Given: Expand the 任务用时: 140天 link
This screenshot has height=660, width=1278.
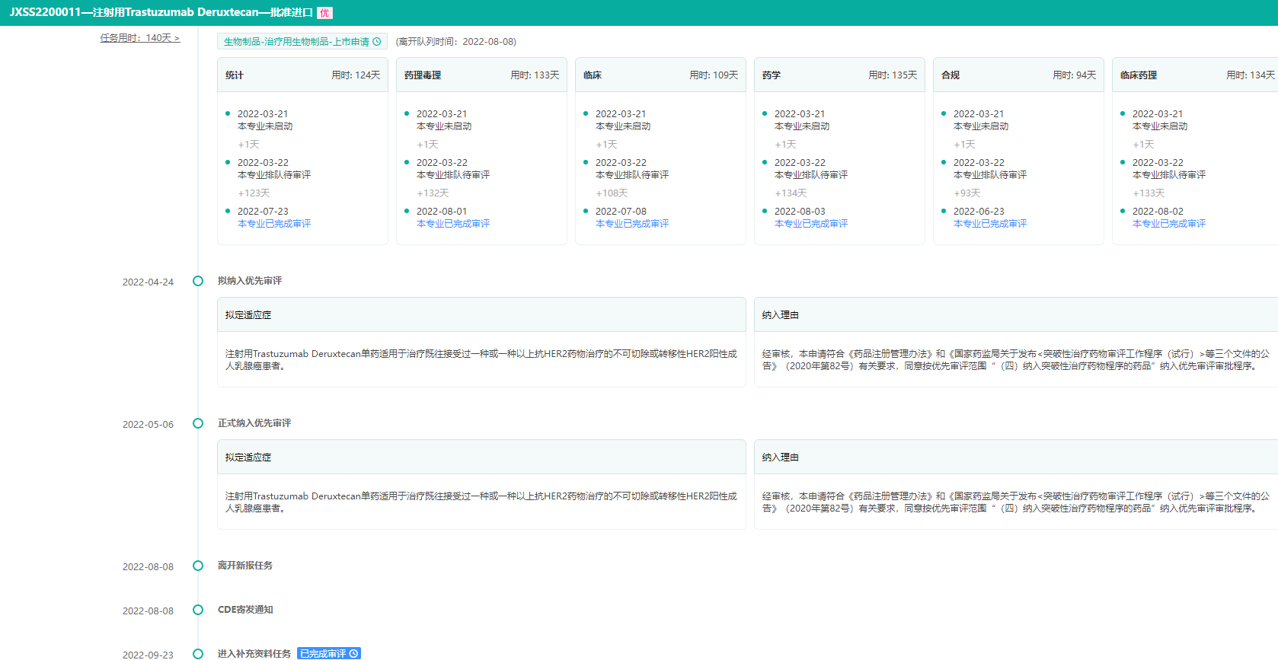Looking at the screenshot, I should point(140,38).
